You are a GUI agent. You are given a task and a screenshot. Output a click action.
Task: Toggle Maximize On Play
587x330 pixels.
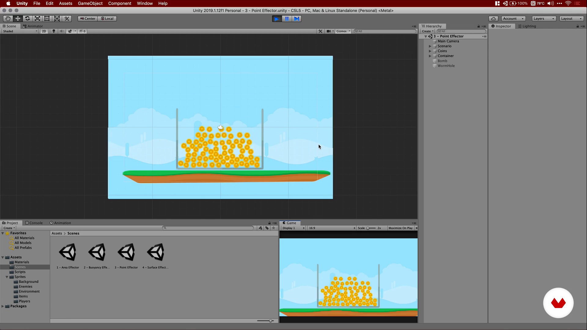coord(401,228)
